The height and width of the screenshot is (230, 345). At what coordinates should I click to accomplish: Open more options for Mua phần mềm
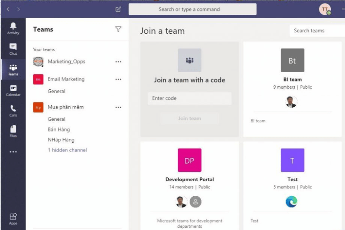click(x=118, y=107)
